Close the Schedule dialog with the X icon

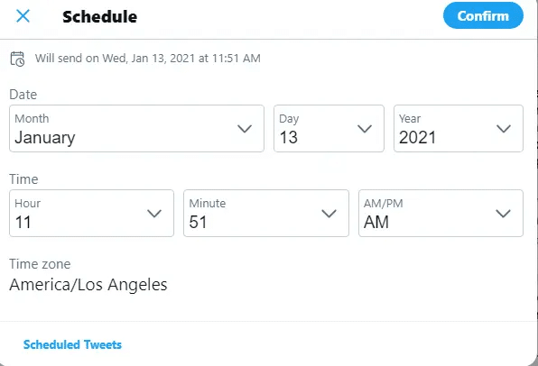[x=23, y=16]
